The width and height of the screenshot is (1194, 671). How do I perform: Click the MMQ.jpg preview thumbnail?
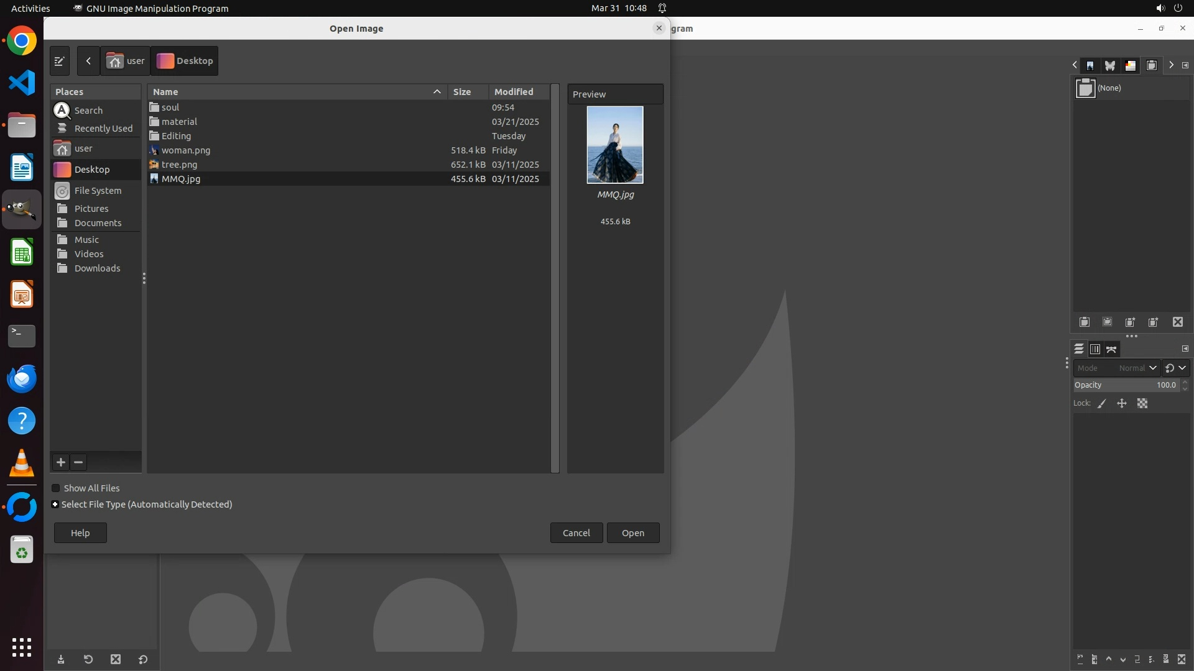pyautogui.click(x=615, y=145)
